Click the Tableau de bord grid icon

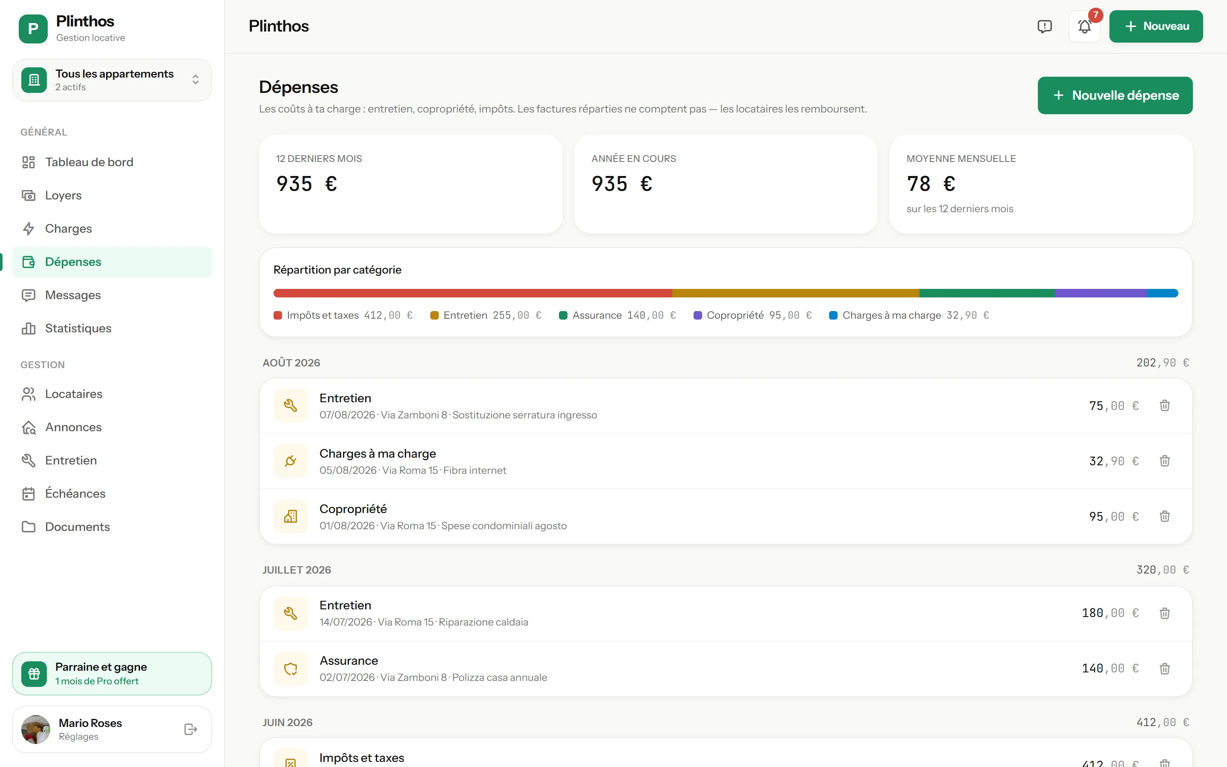(x=29, y=162)
